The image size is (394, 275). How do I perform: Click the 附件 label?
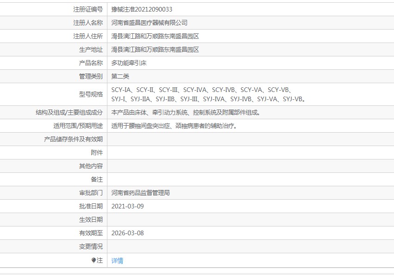pyautogui.click(x=97, y=153)
